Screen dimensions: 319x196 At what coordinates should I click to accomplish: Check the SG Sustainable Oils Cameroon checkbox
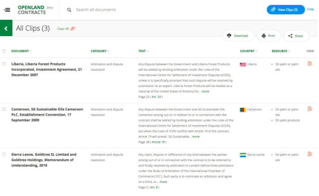(x=4, y=109)
